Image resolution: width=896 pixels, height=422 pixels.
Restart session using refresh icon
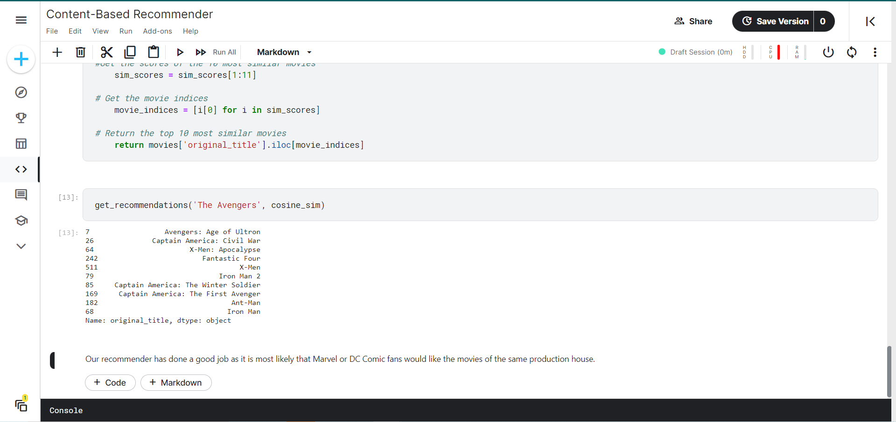click(852, 52)
